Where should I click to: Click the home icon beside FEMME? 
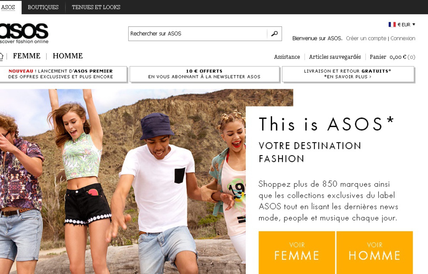(x=1, y=56)
